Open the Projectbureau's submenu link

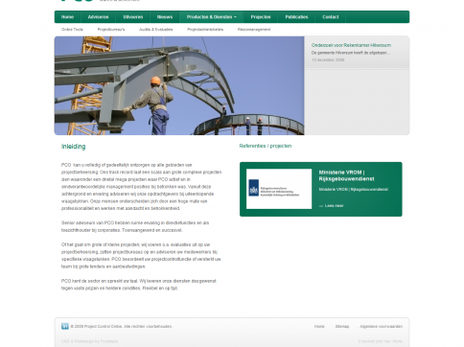(111, 30)
